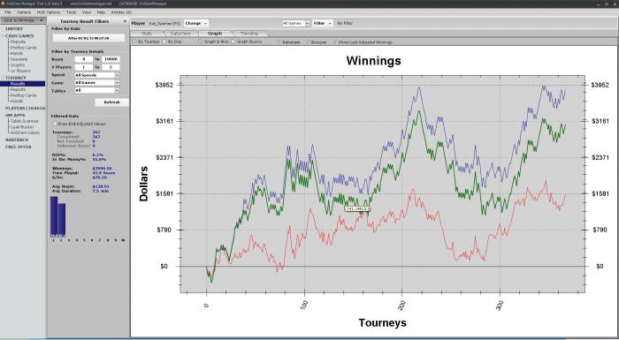Open the Tools menu
Viewport: 619px width, 340px height.
(x=71, y=12)
